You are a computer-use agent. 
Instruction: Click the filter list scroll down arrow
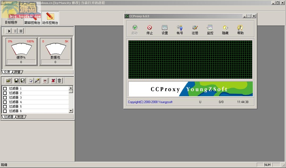[x=71, y=111]
